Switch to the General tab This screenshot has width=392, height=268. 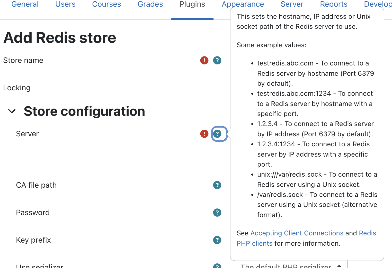point(25,4)
